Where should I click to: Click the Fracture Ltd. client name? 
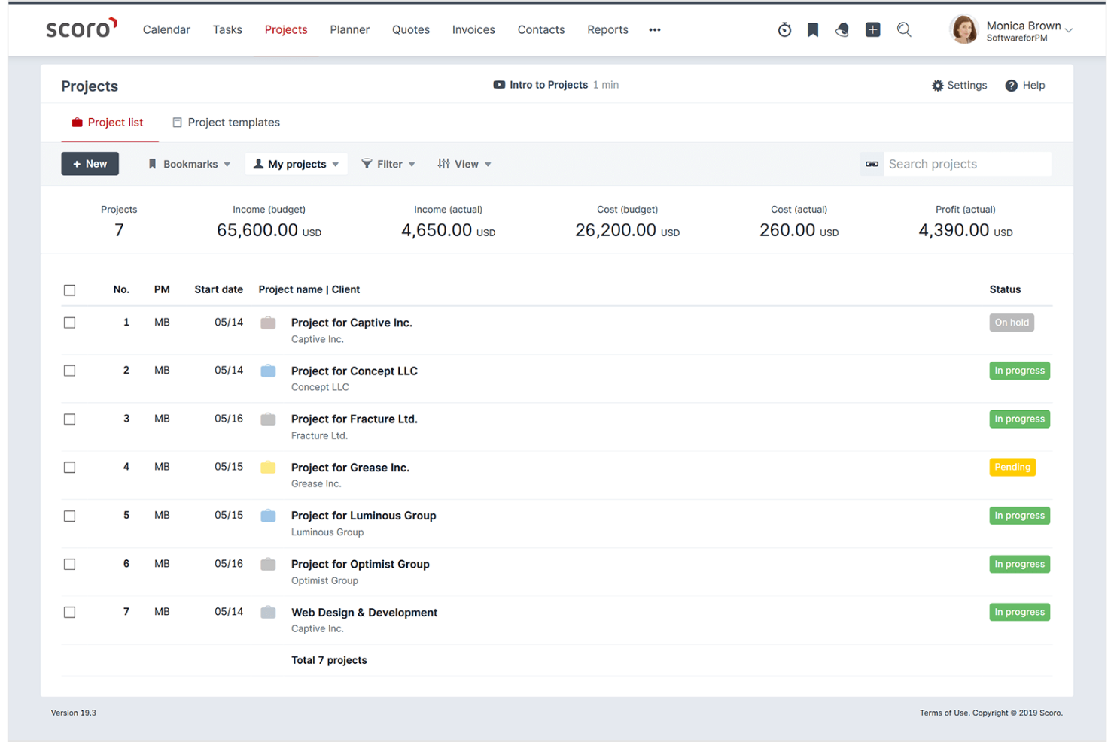[319, 435]
